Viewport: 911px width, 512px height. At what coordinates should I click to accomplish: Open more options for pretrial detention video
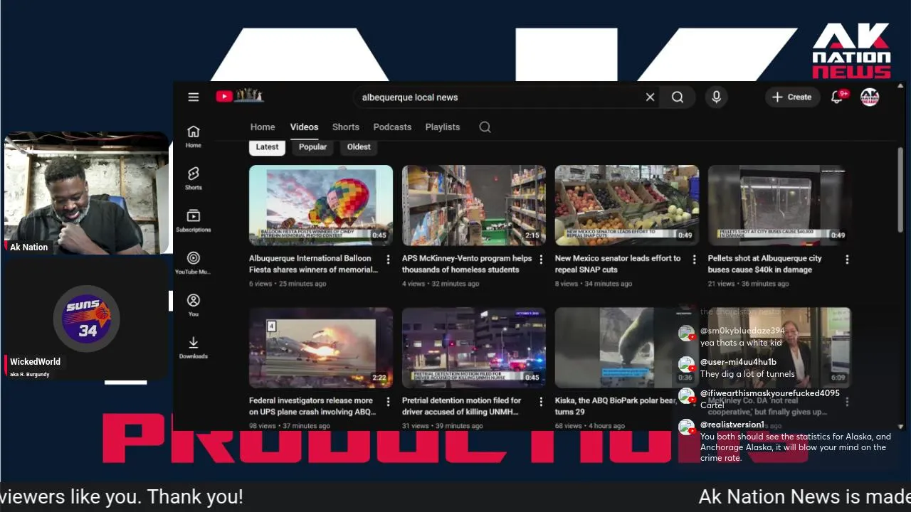[541, 402]
